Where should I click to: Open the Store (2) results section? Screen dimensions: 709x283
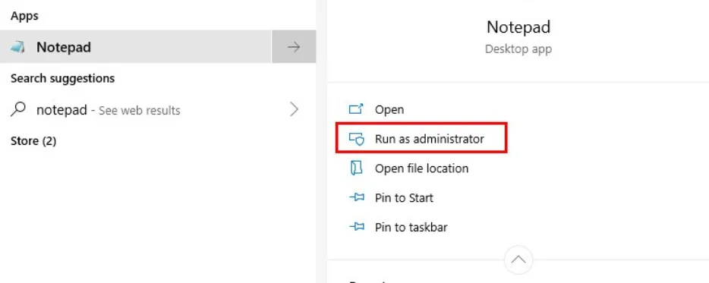coord(33,141)
